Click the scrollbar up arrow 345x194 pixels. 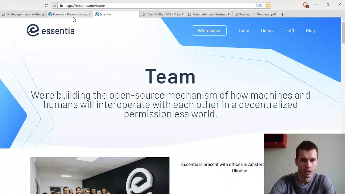pos(343,19)
